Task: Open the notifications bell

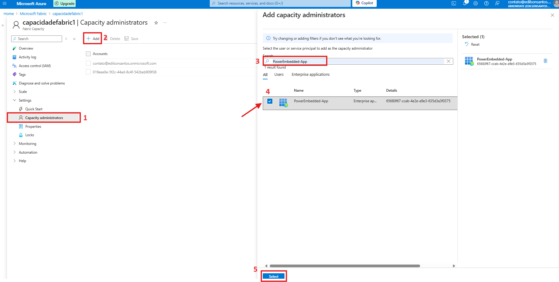Action: tap(465, 3)
